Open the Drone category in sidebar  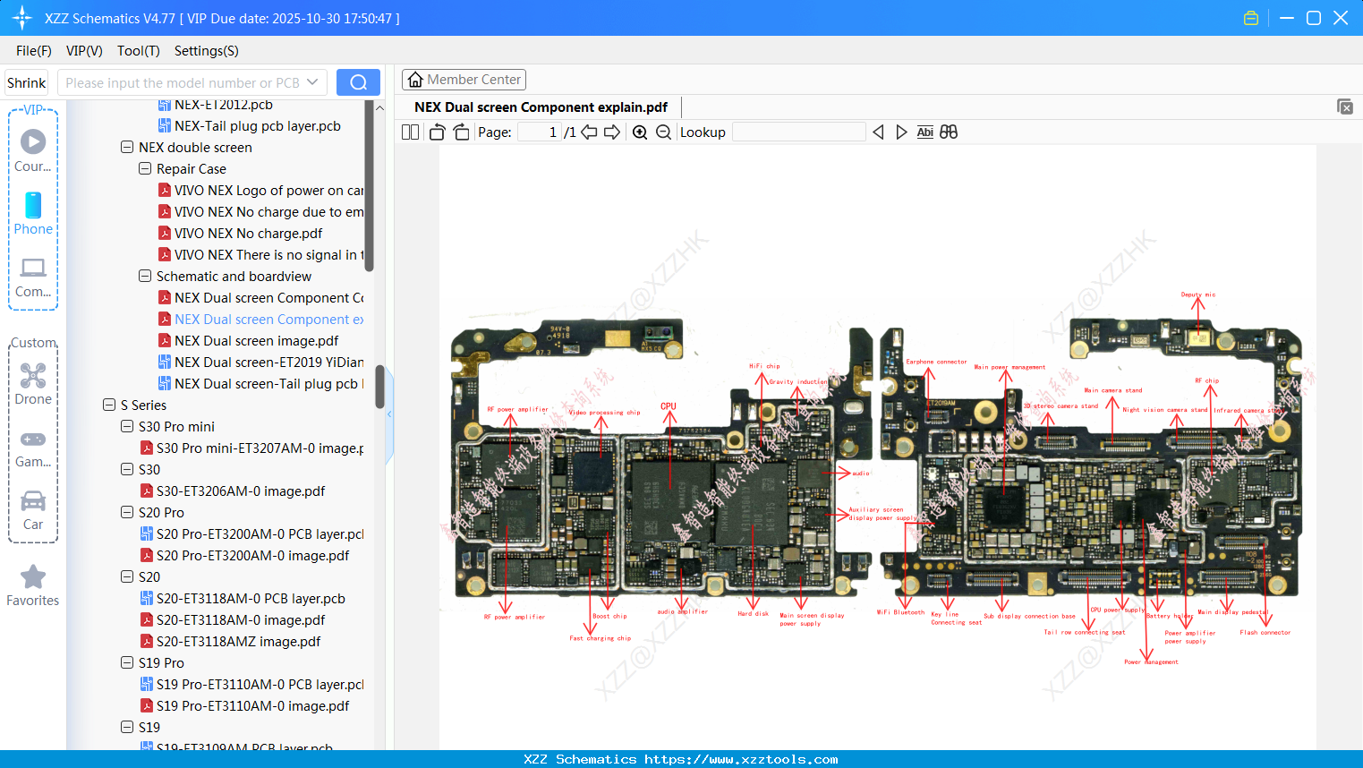coord(33,384)
